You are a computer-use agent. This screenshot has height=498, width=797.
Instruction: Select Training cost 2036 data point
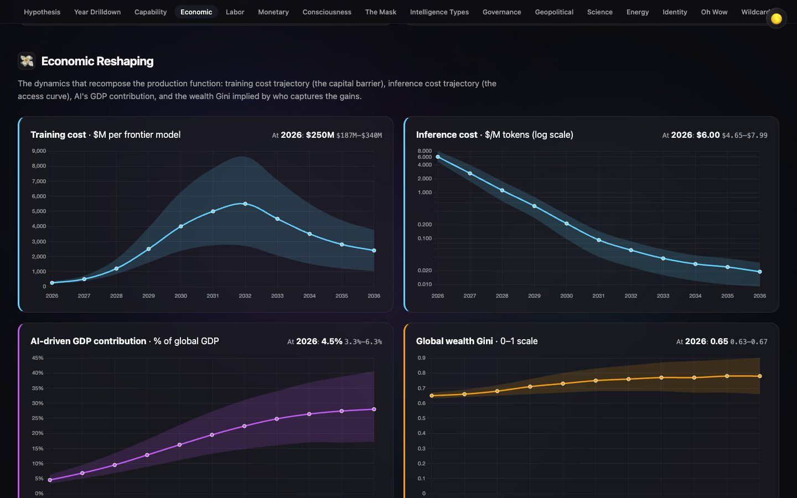pyautogui.click(x=374, y=251)
